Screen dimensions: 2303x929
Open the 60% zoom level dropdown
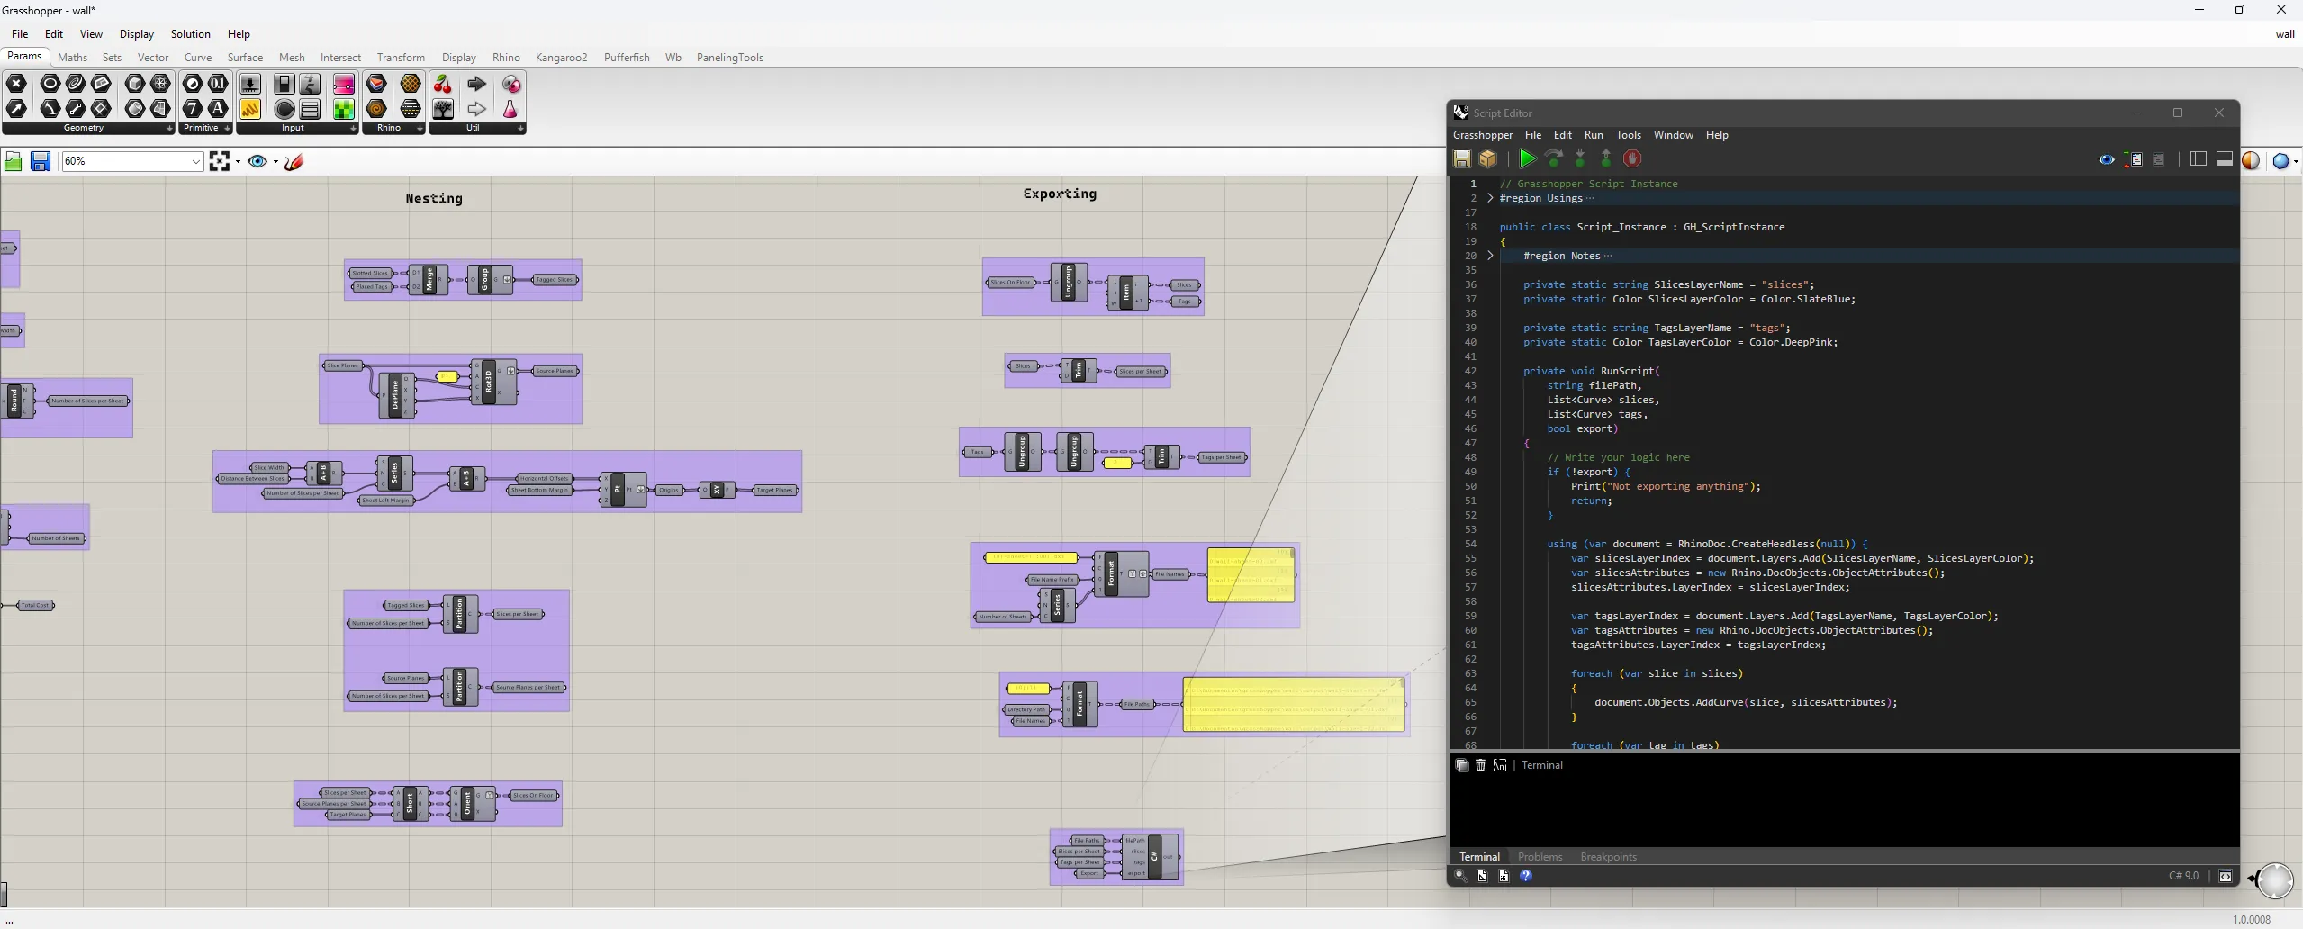(132, 161)
